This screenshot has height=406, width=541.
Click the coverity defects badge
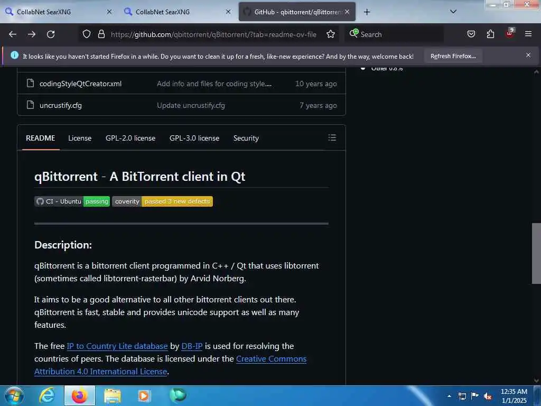tap(163, 201)
